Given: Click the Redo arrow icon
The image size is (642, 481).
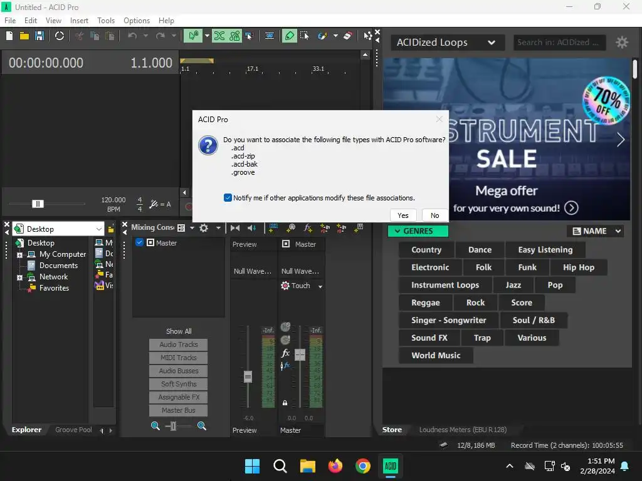Looking at the screenshot, I should click(x=160, y=36).
